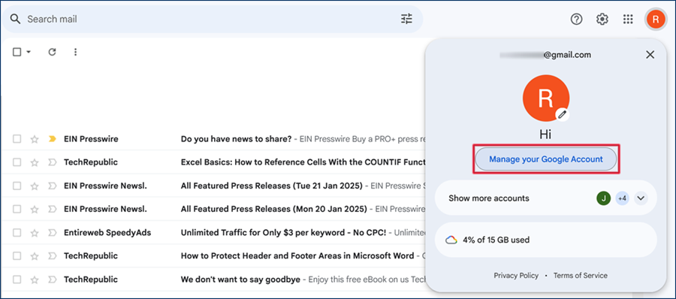This screenshot has height=299, width=676.
Task: Open the Terms of Service link
Action: pyautogui.click(x=581, y=275)
